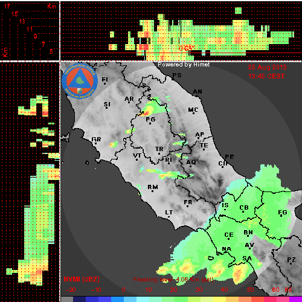302x302 pixels.
Task: Click the 40 dBZ legend value
Action: (x=224, y=290)
